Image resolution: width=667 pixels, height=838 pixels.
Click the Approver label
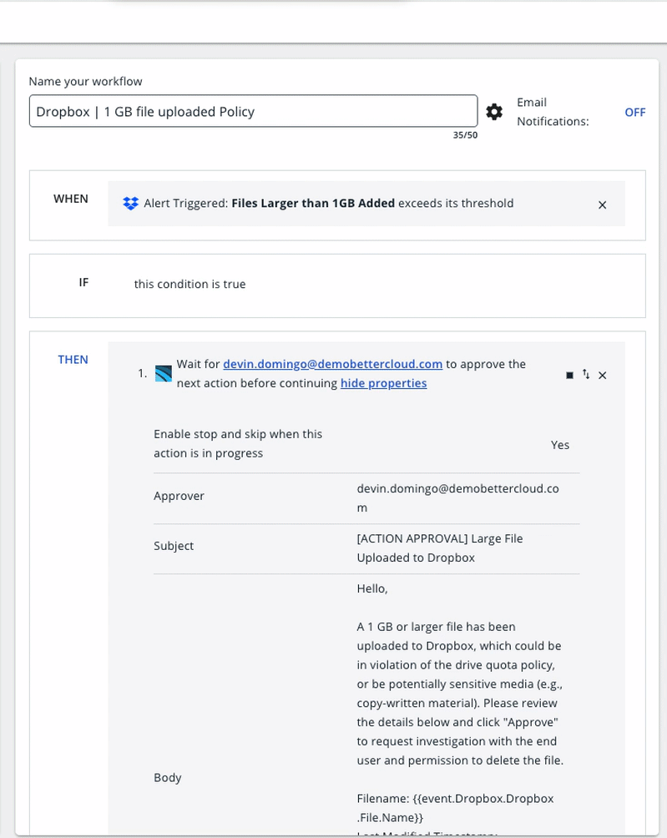click(179, 496)
